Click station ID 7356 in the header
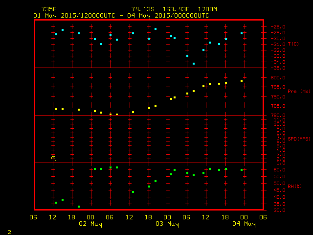Screen dimensions: 313x235 click(x=49, y=9)
